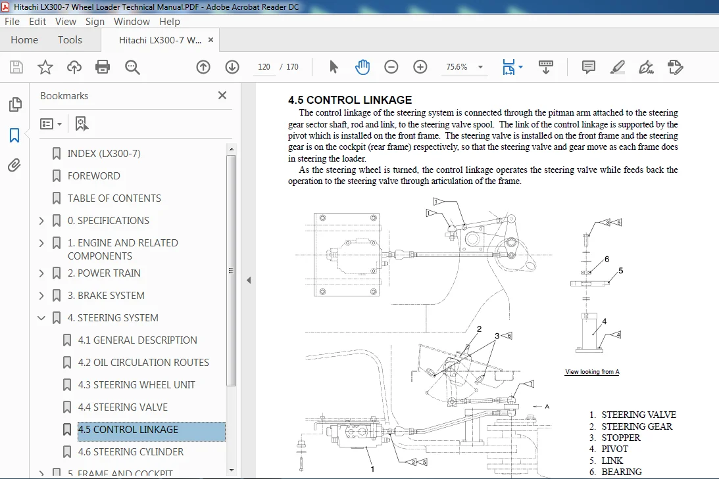
Task: Click the upload to cloud icon
Action: (74, 67)
